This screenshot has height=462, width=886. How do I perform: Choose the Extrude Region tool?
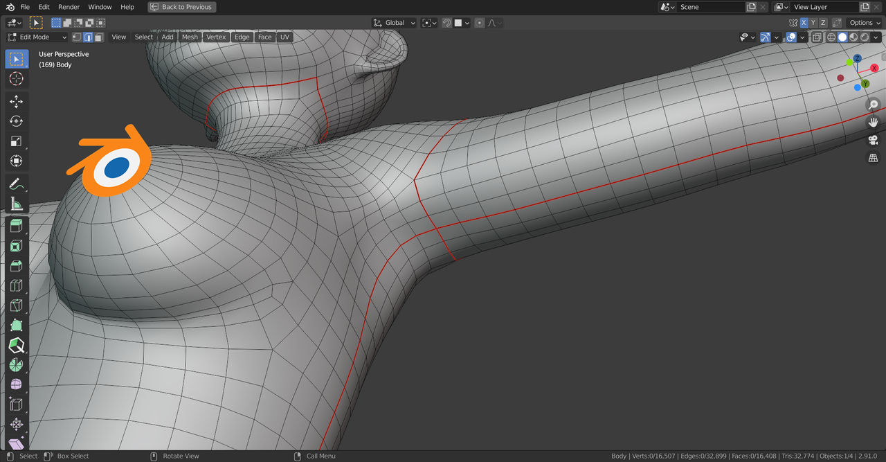pos(17,226)
